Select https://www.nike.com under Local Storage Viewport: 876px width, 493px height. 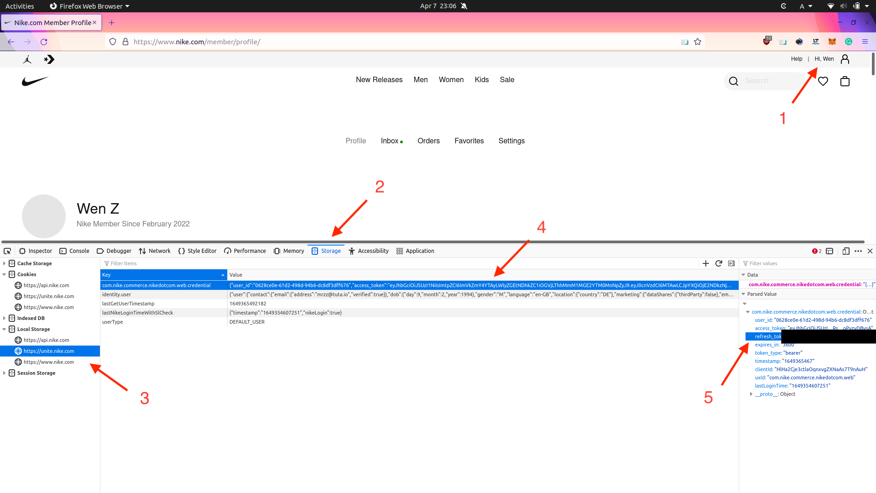click(x=48, y=362)
